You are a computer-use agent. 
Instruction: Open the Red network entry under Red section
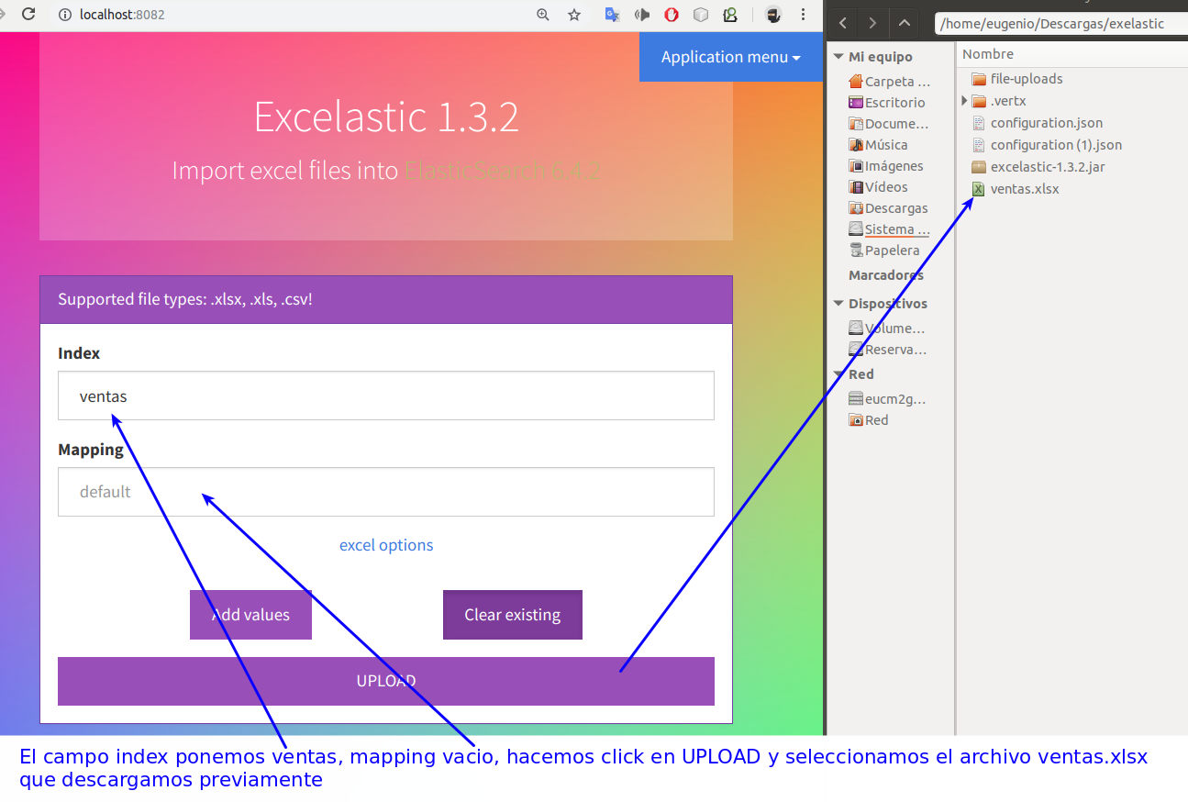coord(869,420)
